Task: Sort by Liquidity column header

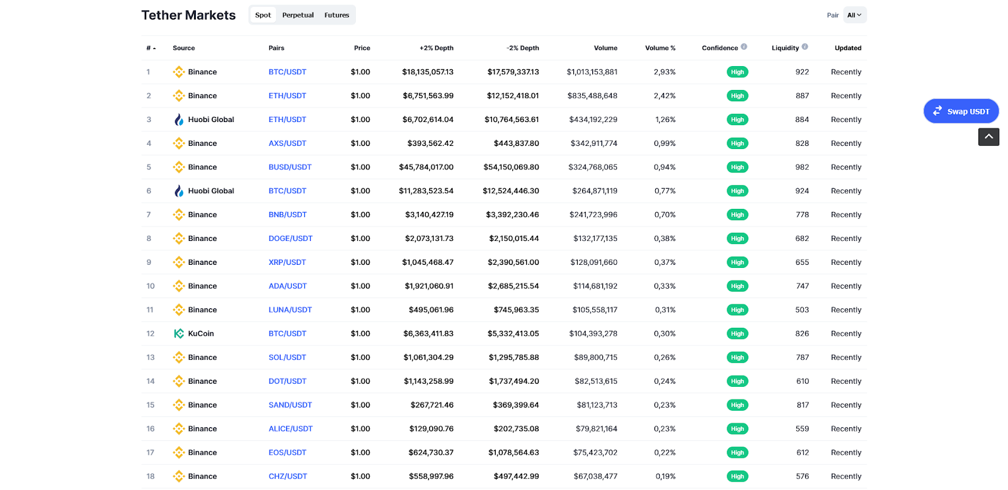Action: (785, 48)
